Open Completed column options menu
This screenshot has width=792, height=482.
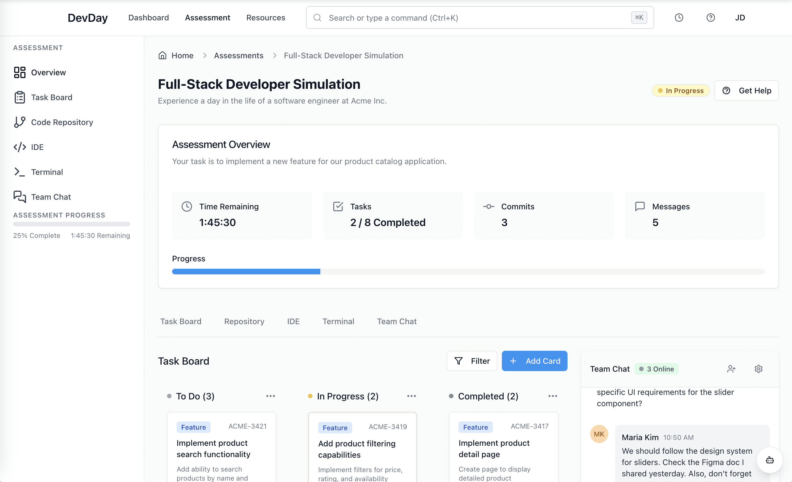click(553, 396)
